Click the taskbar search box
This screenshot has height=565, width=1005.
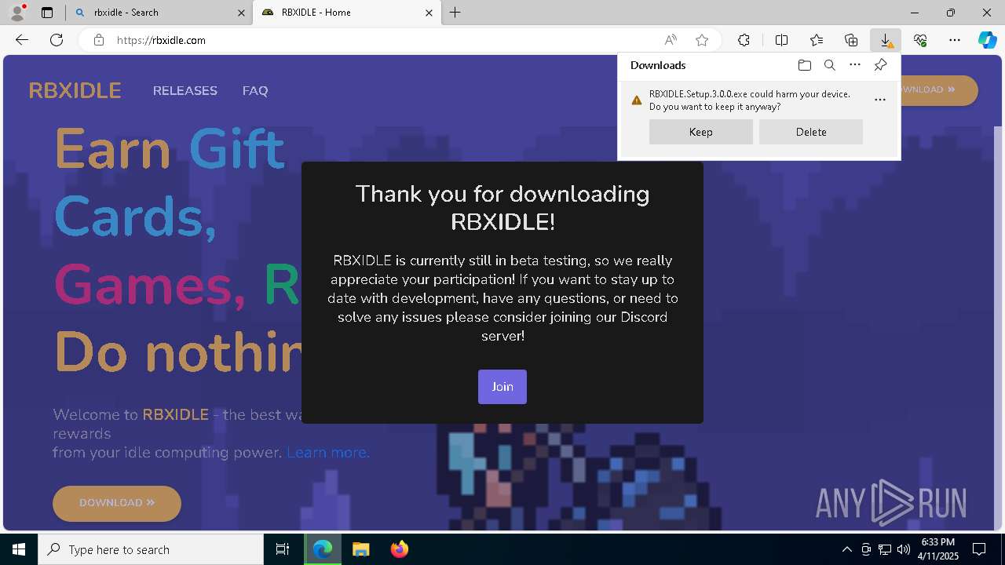point(151,549)
